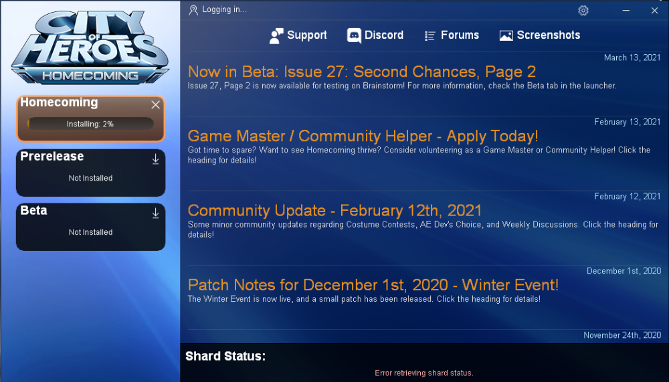Open the Support link
Viewport: 669px width, 382px height.
[298, 35]
